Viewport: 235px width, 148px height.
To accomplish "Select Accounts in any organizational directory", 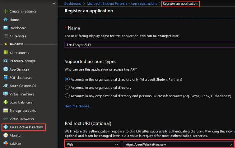I will (x=67, y=87).
